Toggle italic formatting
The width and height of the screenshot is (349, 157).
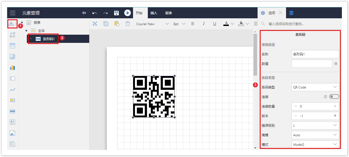(x=204, y=24)
